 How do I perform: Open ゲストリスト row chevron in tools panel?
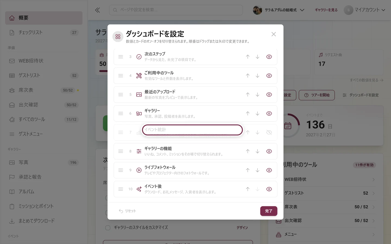(x=374, y=193)
